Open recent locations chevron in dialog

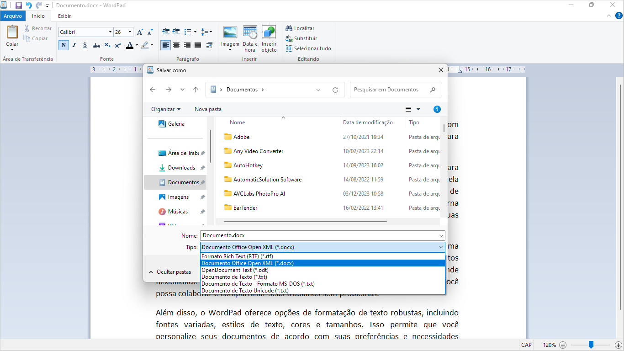[x=182, y=90]
